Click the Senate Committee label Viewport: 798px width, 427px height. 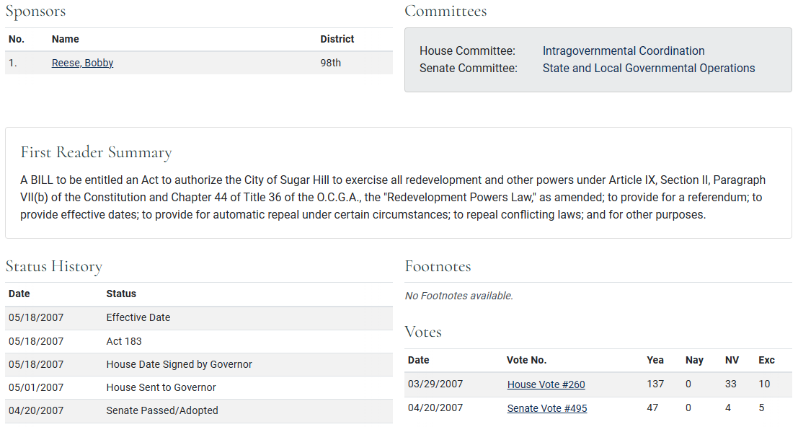pyautogui.click(x=469, y=69)
